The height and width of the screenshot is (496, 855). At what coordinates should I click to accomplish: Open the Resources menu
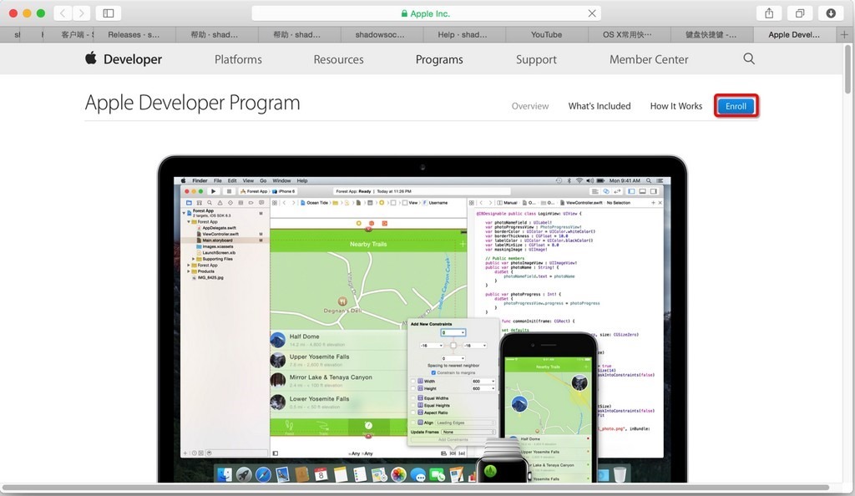[339, 59]
